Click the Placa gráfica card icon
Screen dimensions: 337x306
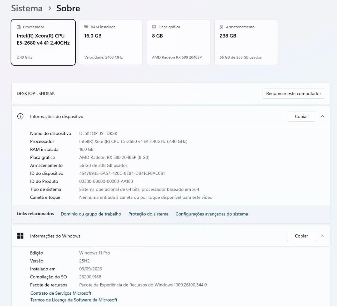154,27
